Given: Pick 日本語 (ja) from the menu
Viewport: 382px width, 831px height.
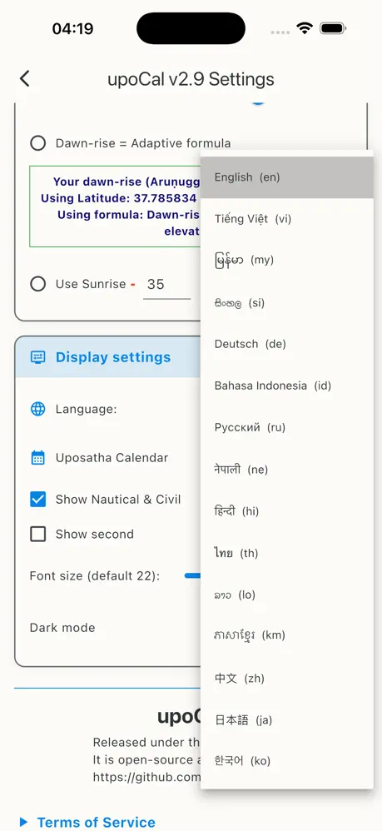Looking at the screenshot, I should click(x=286, y=719).
